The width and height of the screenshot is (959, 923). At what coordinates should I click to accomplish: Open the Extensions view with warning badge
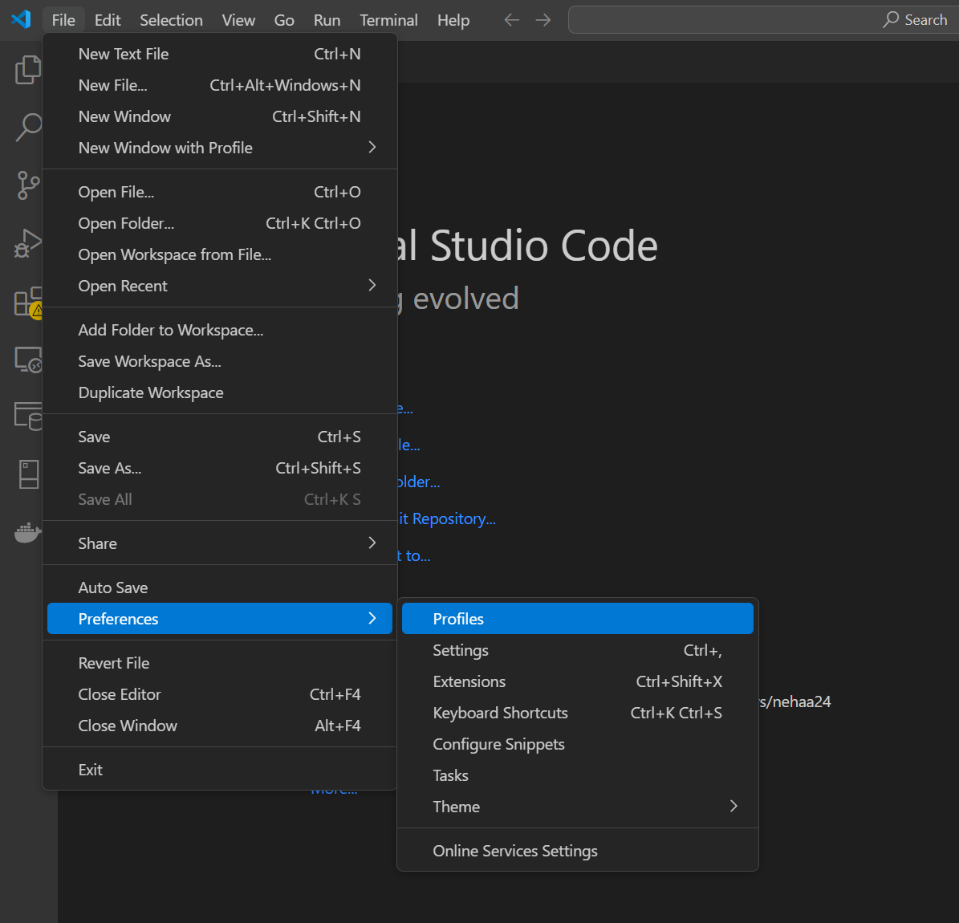pos(28,301)
